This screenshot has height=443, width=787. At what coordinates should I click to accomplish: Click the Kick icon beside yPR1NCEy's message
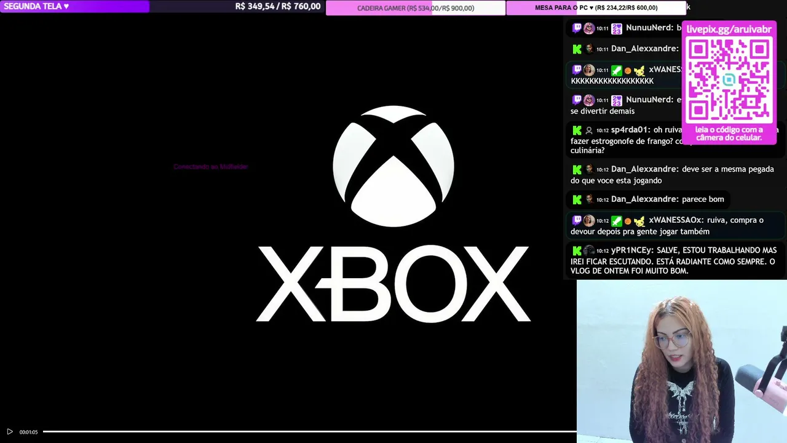(x=577, y=250)
